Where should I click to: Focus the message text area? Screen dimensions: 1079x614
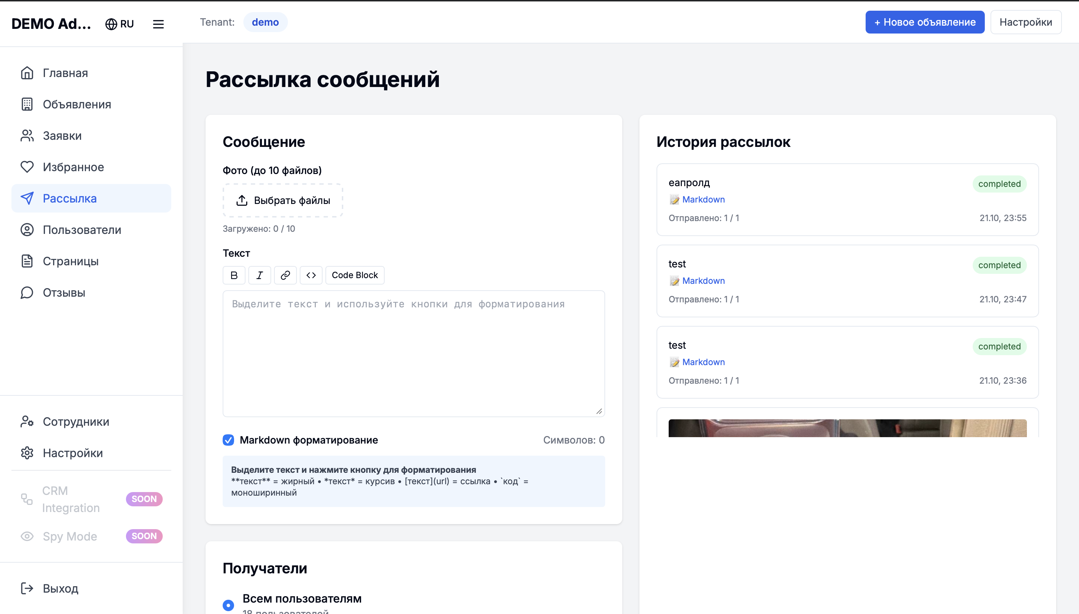click(414, 353)
